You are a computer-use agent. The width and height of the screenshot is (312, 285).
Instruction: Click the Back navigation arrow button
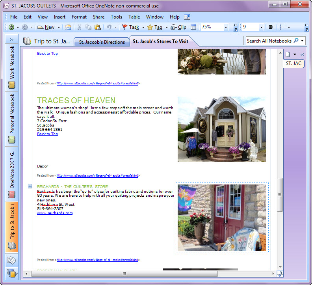point(11,27)
